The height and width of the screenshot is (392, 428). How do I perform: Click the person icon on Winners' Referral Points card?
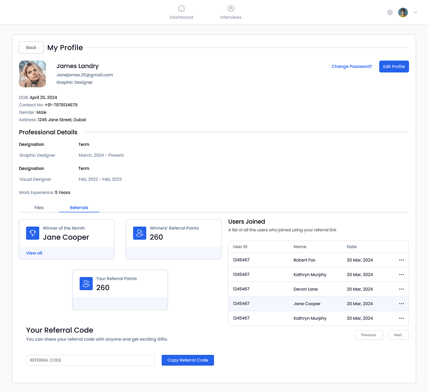pos(139,233)
